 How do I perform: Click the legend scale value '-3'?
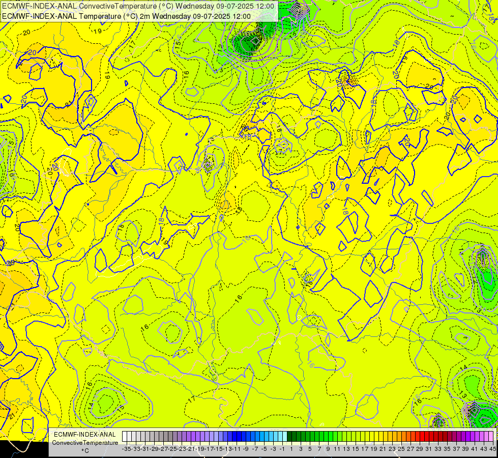(273, 449)
